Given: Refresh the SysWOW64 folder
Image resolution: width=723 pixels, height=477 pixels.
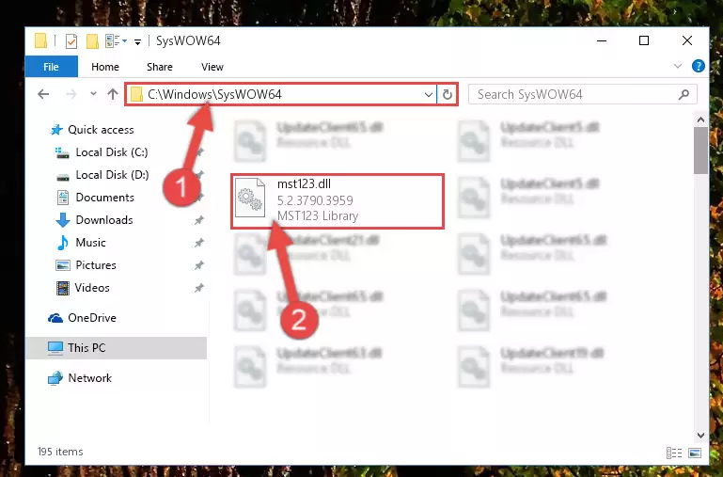Looking at the screenshot, I should point(447,95).
